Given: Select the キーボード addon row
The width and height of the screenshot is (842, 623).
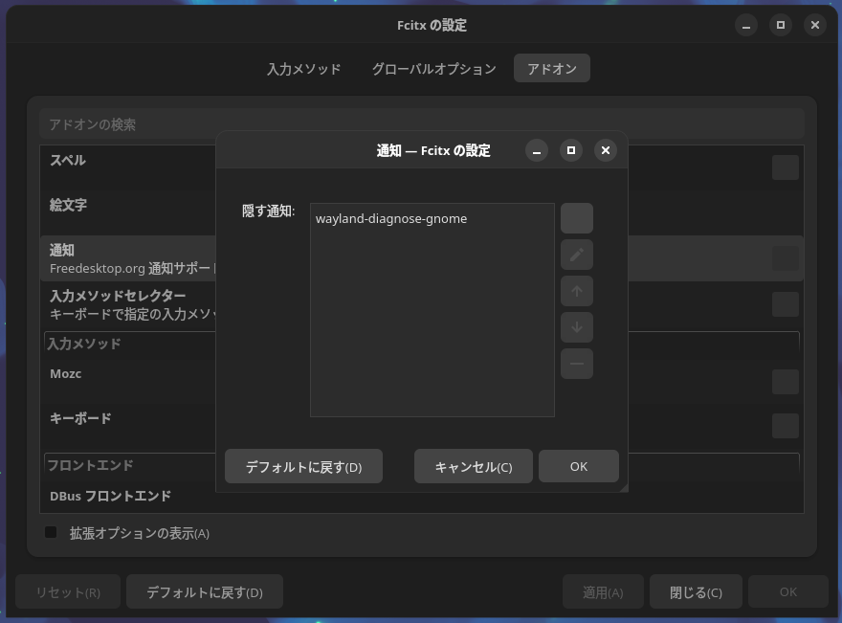Looking at the screenshot, I should click(x=422, y=426).
